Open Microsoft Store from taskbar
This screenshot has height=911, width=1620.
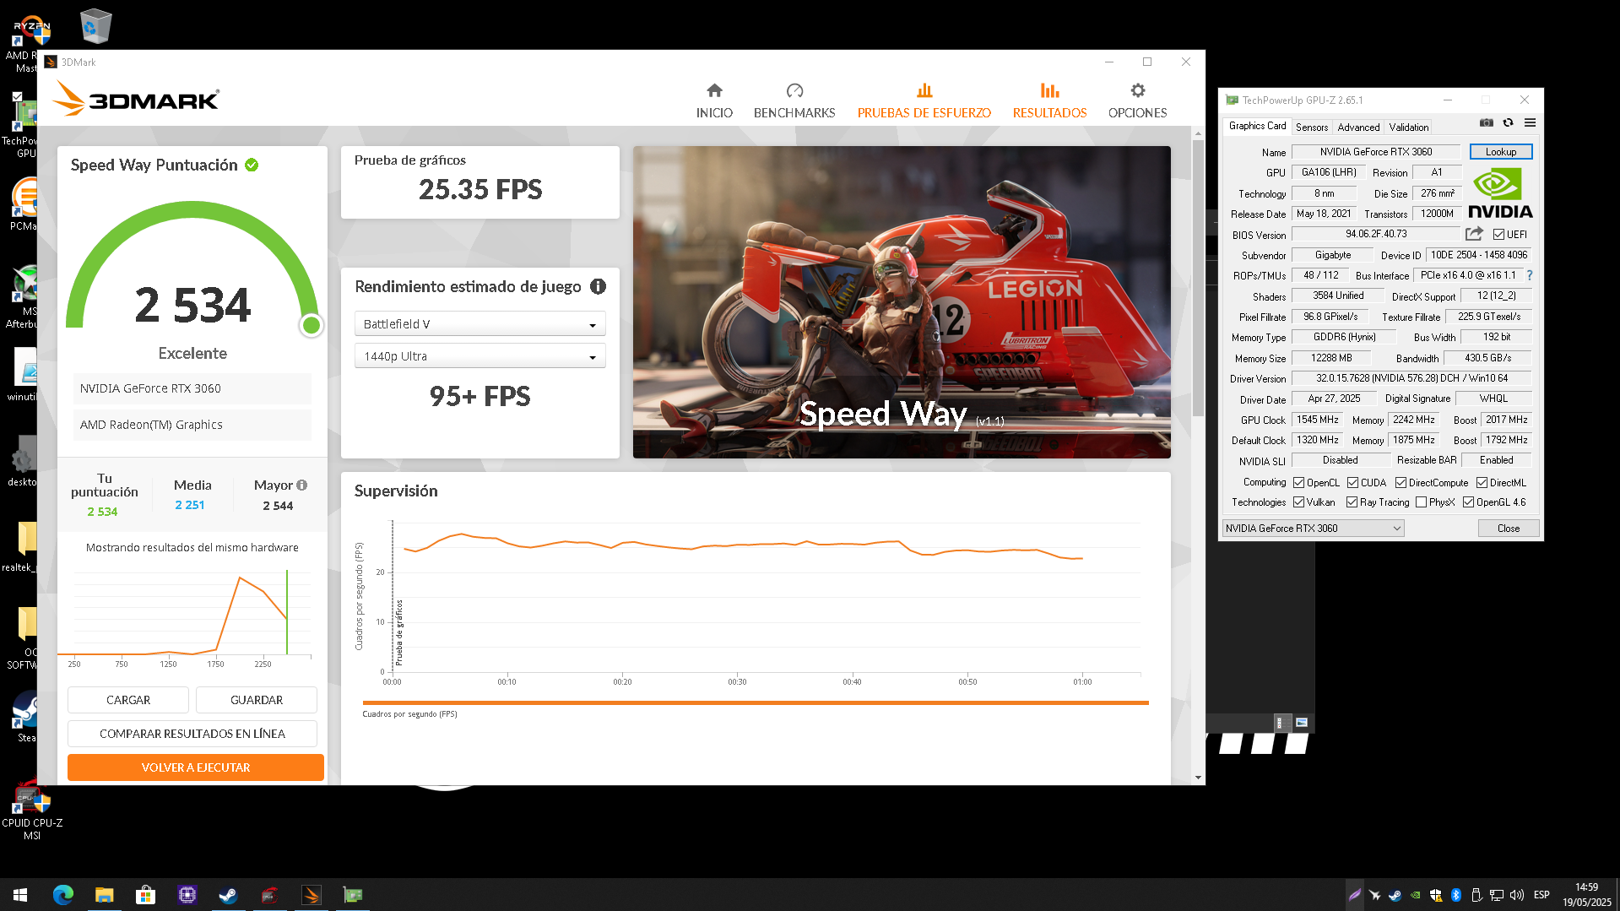coord(145,895)
